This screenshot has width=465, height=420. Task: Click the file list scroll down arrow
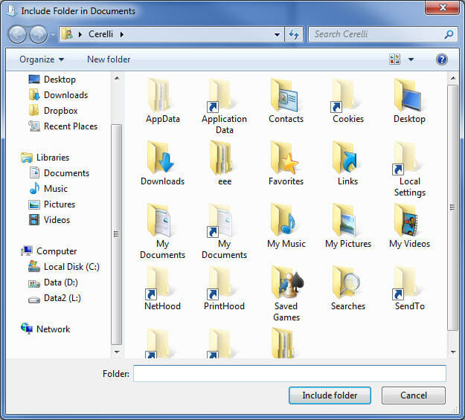pyautogui.click(x=453, y=352)
